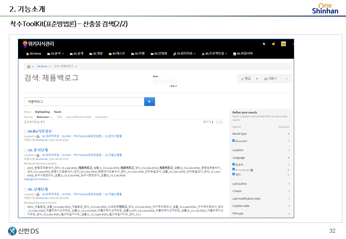The width and height of the screenshot is (346, 239).
Task: Rate the page with the third star
Action: click(165, 81)
